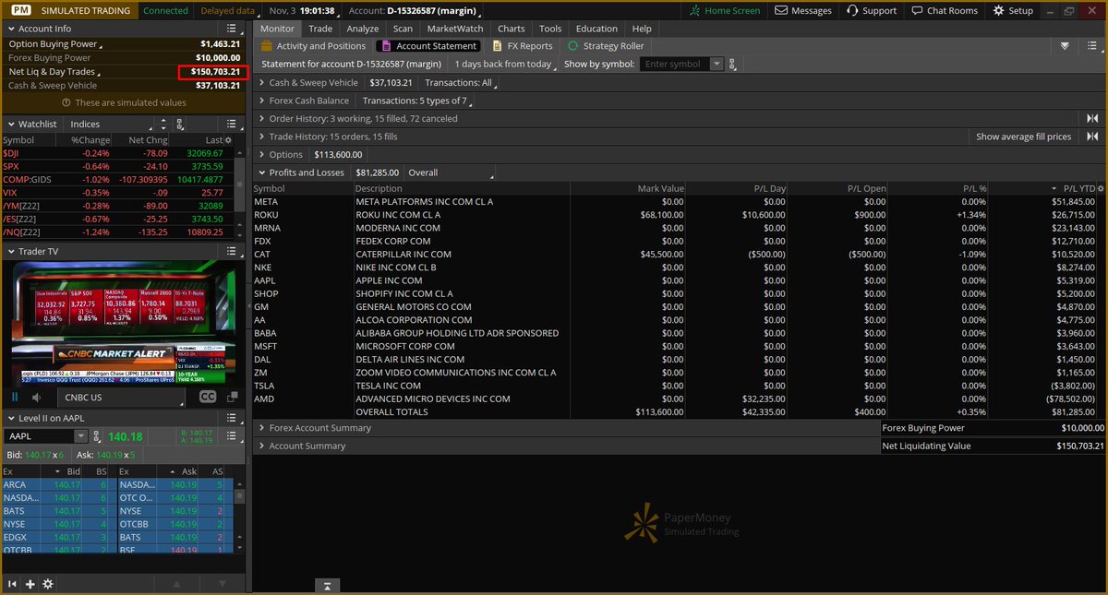Open Transactions: All dropdown
The image size is (1108, 595).
tap(460, 83)
